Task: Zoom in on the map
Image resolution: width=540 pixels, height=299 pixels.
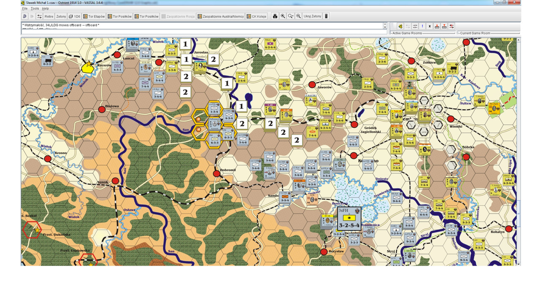Action: click(283, 16)
